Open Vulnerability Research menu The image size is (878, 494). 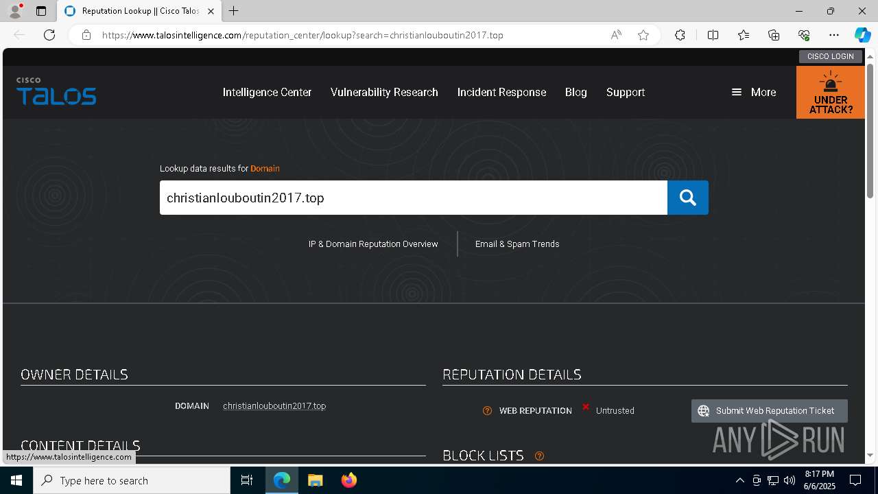(x=384, y=92)
